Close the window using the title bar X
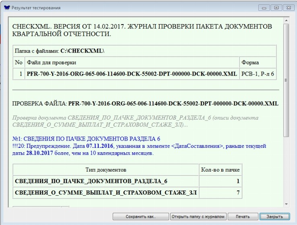The height and width of the screenshot is (225, 297). (x=287, y=8)
